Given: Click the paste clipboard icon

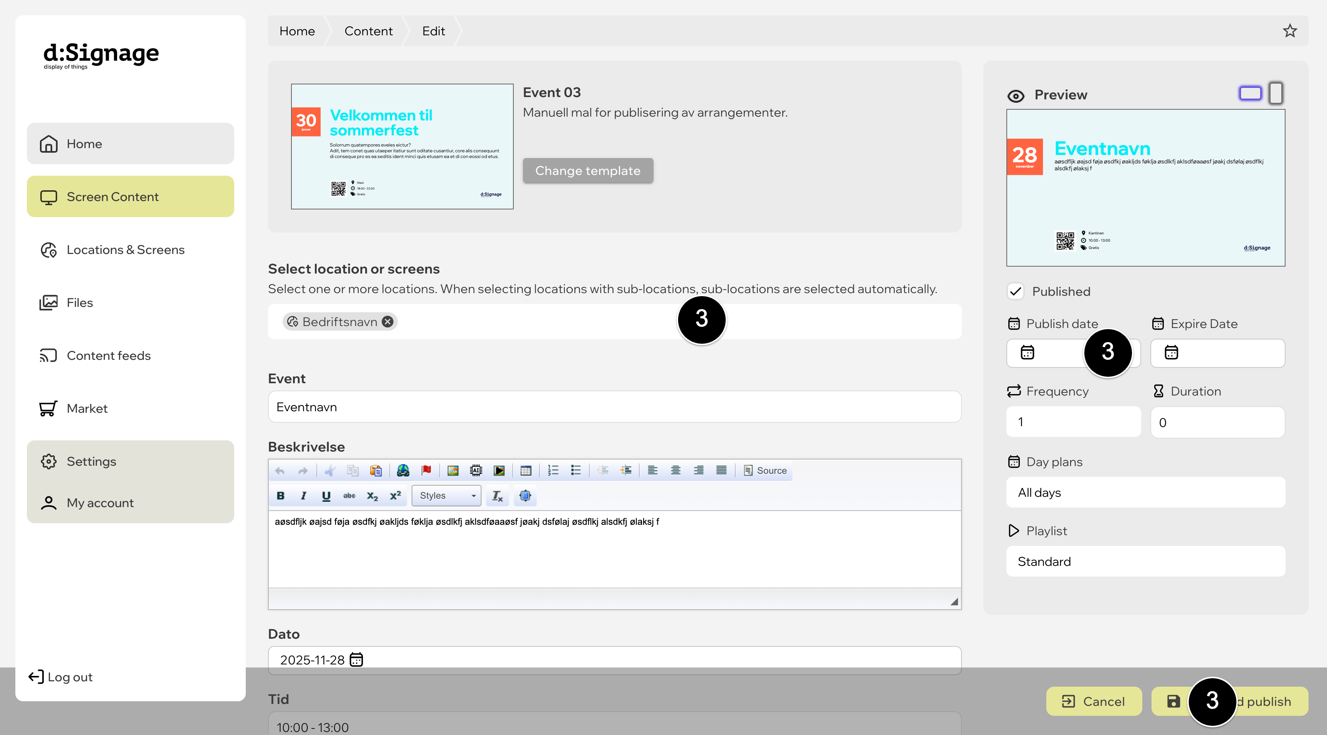Looking at the screenshot, I should 376,470.
